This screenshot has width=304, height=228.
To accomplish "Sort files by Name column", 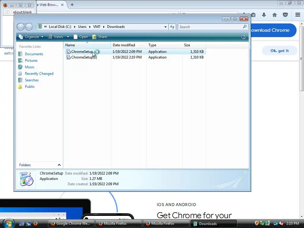I will 87,45.
